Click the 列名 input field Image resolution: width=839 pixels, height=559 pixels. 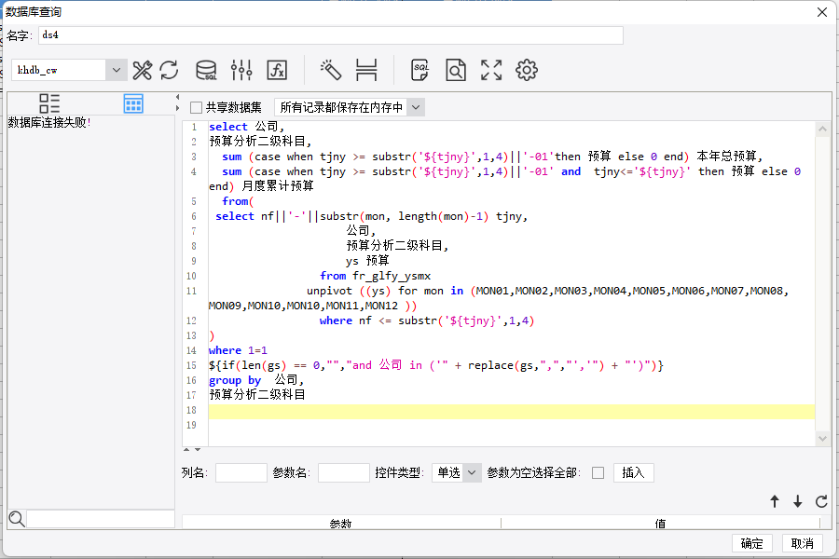[241, 473]
